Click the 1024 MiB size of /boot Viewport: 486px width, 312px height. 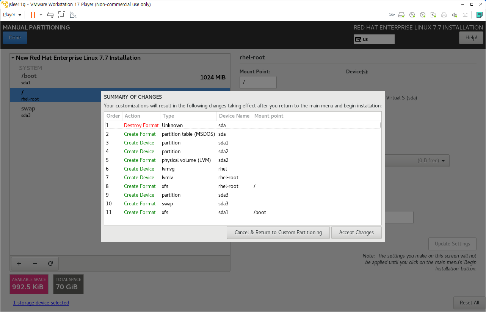coord(213,78)
